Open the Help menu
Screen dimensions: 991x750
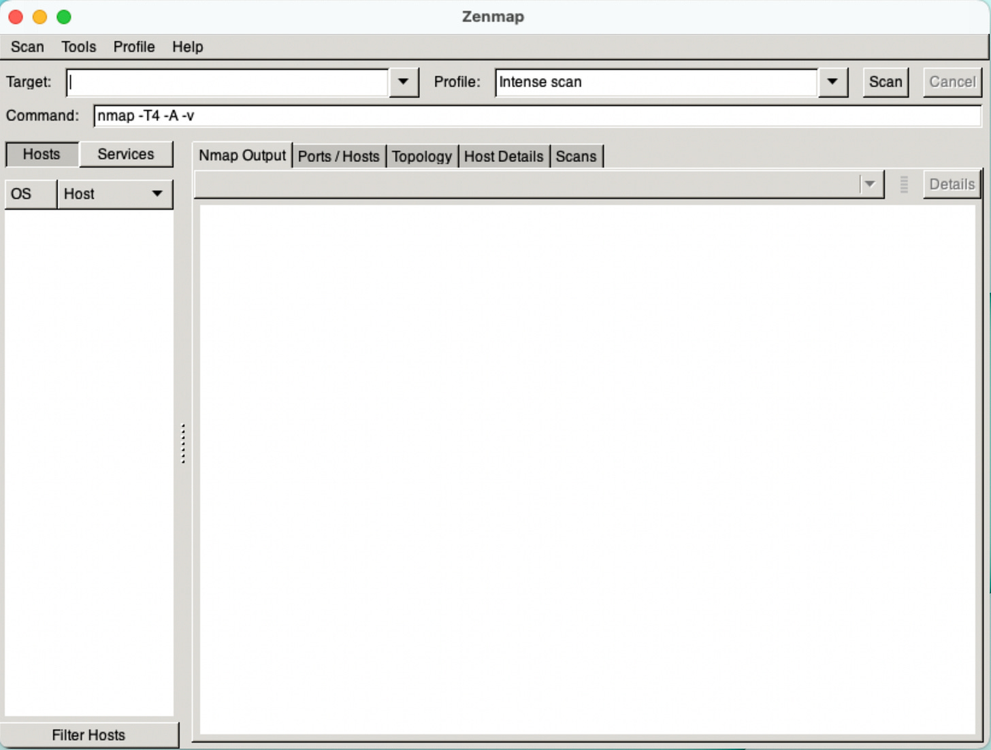(x=188, y=47)
